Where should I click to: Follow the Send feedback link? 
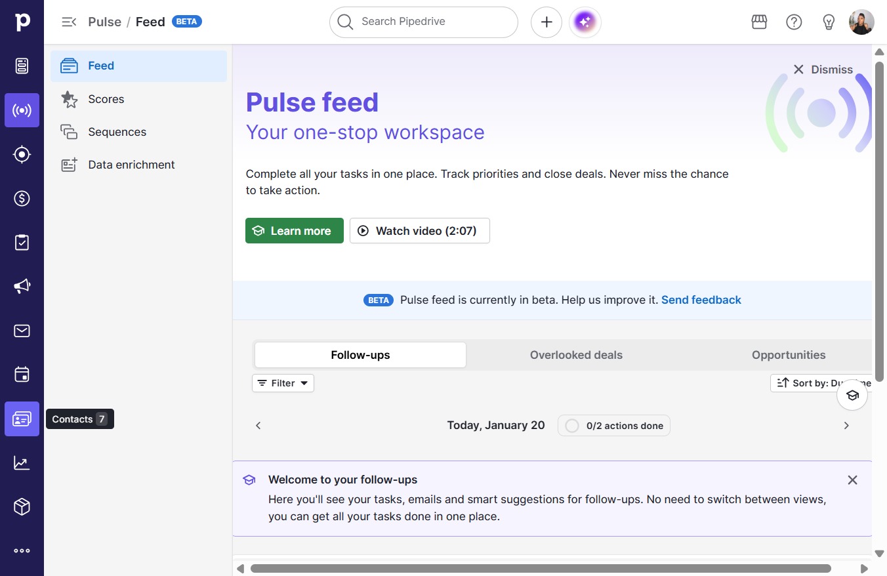pyautogui.click(x=701, y=300)
